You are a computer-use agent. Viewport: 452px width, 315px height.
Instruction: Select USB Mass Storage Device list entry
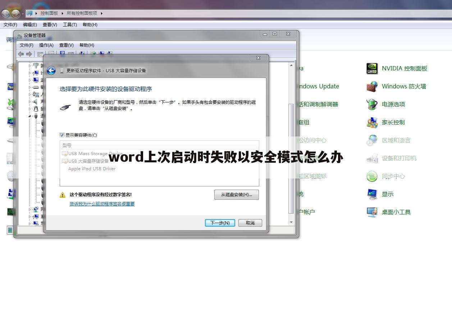[x=92, y=154]
